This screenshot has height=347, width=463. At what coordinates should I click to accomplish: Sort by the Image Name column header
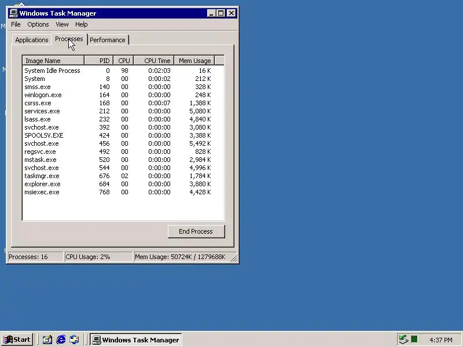pyautogui.click(x=53, y=61)
